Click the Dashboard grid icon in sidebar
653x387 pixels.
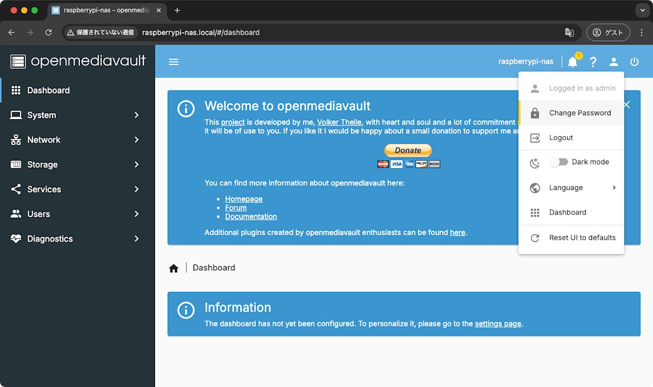[16, 90]
